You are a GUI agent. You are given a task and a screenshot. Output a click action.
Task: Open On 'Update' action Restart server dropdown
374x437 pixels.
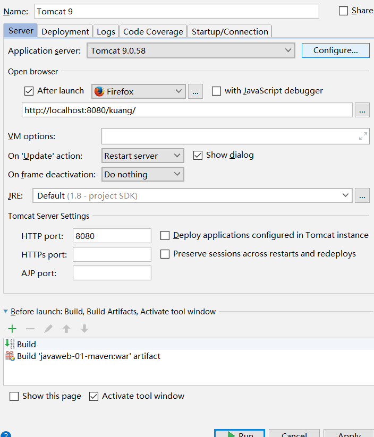click(143, 156)
